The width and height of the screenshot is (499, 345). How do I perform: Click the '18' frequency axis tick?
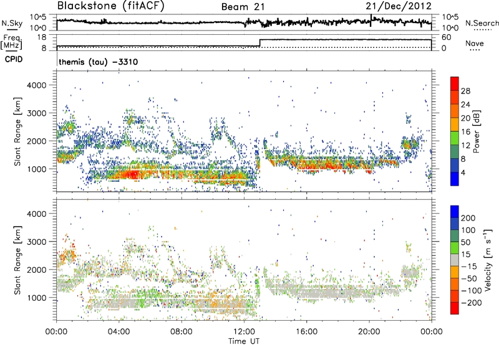point(42,37)
